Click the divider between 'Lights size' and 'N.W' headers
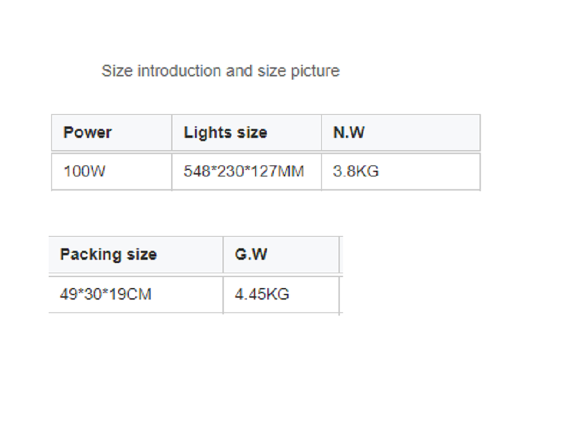This screenshot has width=577, height=433. (321, 133)
